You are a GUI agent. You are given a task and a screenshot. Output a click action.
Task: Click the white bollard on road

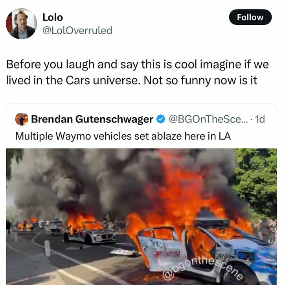pos(48,248)
